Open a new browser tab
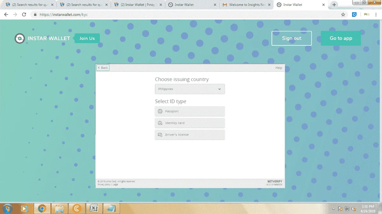Image resolution: width=382 pixels, height=214 pixels. 334,5
